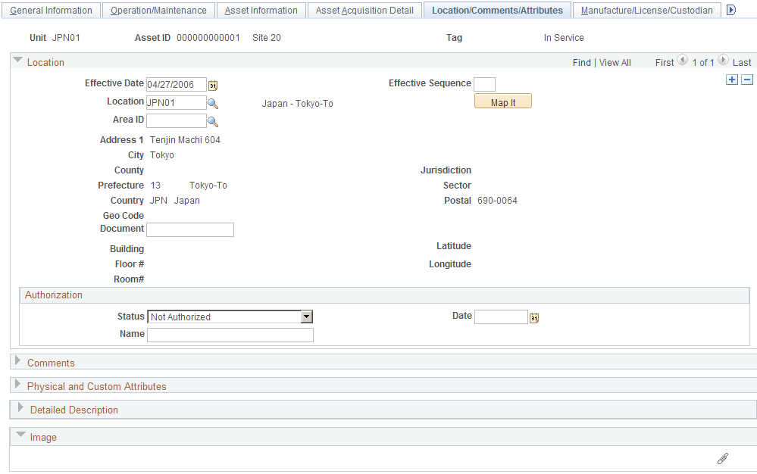Click the address text Tenjin Machi 604
The width and height of the screenshot is (757, 474).
185,140
